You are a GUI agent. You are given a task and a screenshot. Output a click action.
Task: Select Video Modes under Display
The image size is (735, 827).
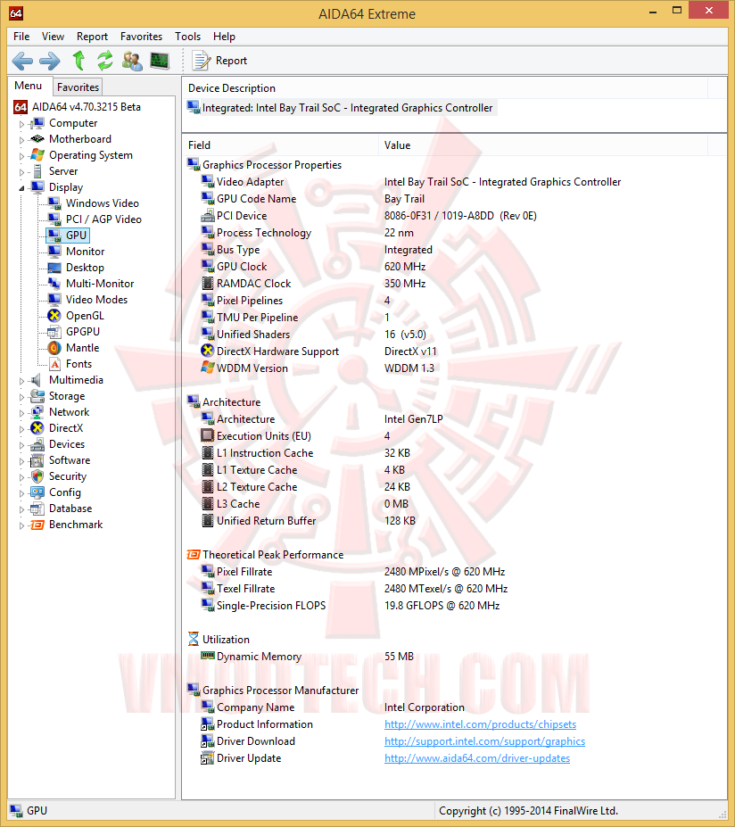96,300
